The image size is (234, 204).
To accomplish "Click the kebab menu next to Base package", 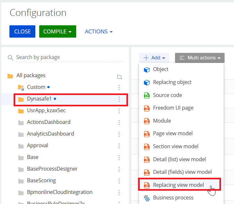I will 119,157.
